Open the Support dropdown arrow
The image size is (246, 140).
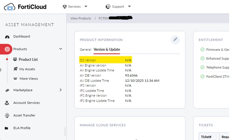point(129,7)
